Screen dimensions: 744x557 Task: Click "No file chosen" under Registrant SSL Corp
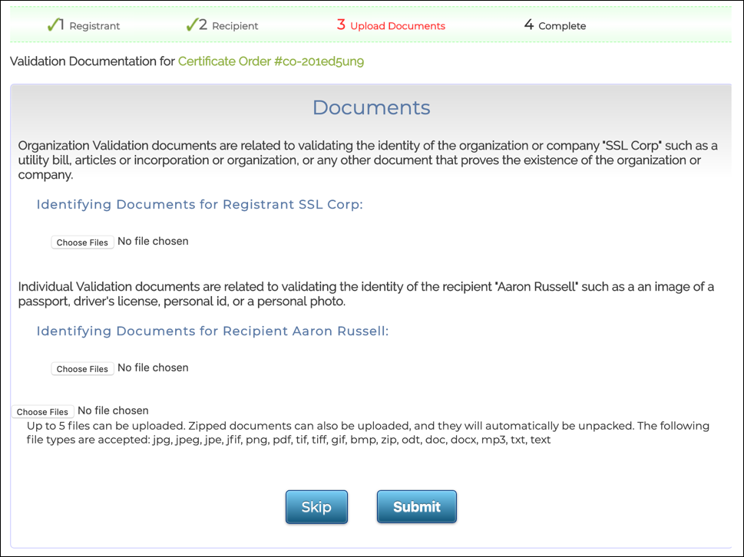[153, 242]
